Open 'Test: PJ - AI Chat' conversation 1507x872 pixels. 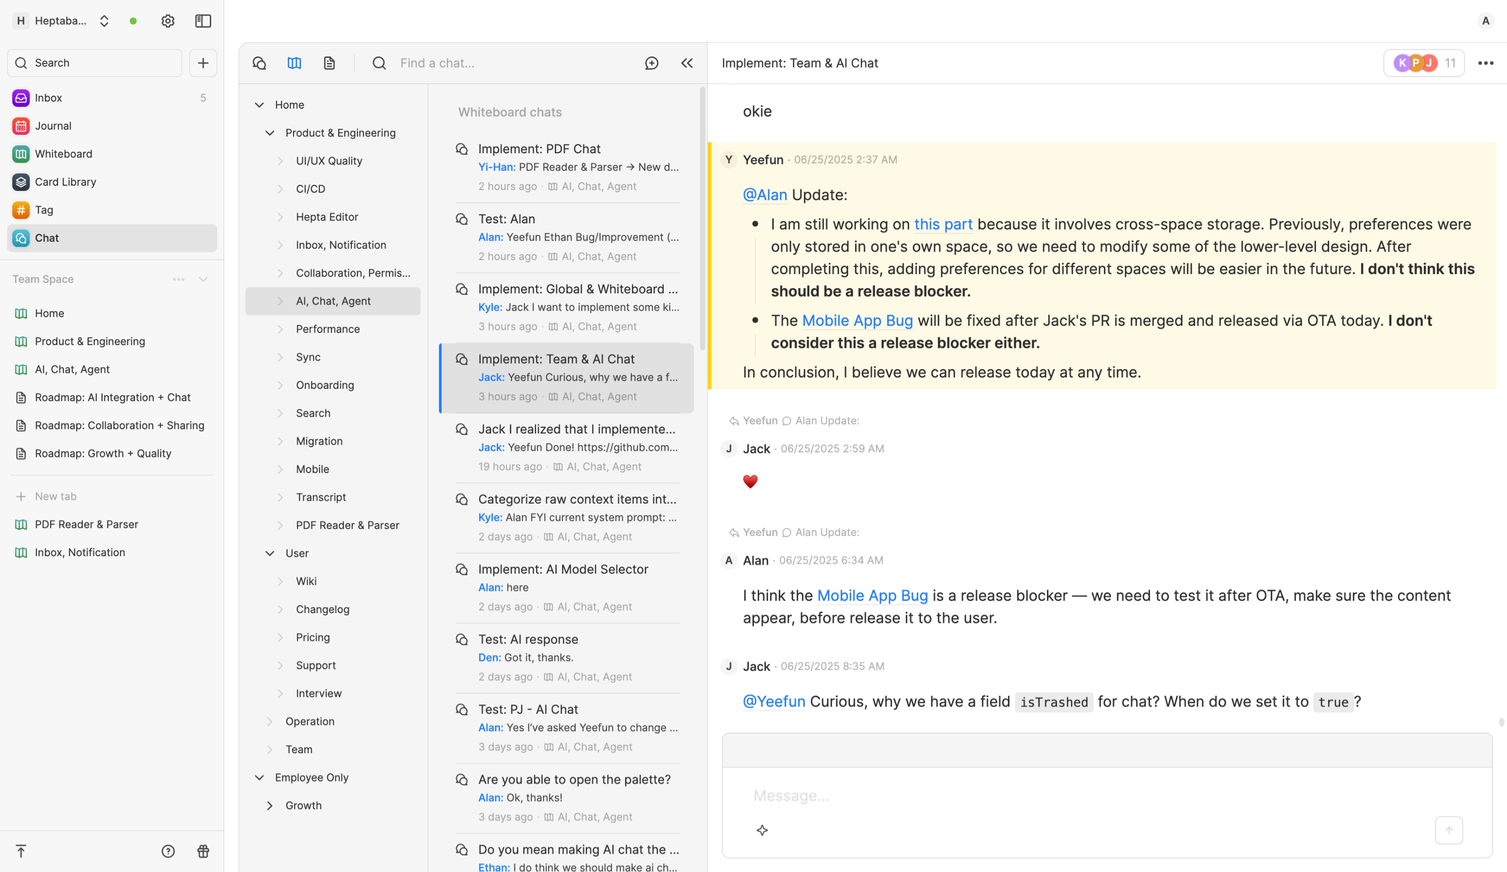[567, 727]
